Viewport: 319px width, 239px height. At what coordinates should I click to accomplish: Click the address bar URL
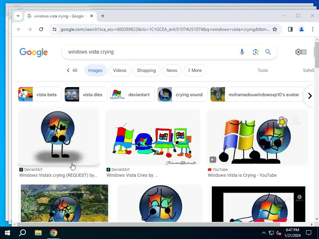[x=165, y=29]
